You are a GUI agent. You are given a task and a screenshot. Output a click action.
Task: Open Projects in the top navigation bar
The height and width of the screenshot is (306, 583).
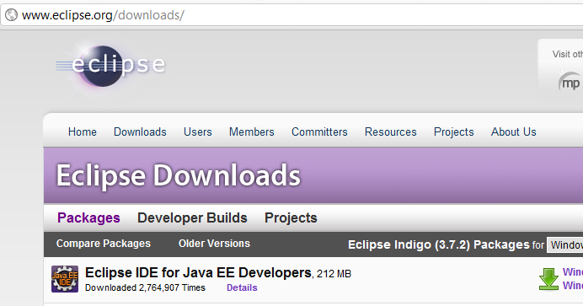(x=454, y=132)
